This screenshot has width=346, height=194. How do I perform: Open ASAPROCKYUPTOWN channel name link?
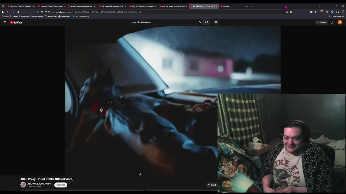tap(38, 184)
